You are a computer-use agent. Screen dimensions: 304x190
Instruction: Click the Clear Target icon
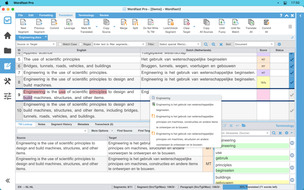point(187,22)
